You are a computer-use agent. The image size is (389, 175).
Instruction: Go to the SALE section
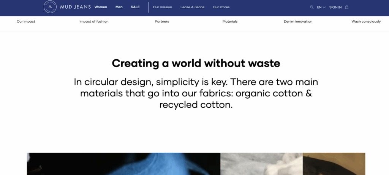[x=135, y=7]
